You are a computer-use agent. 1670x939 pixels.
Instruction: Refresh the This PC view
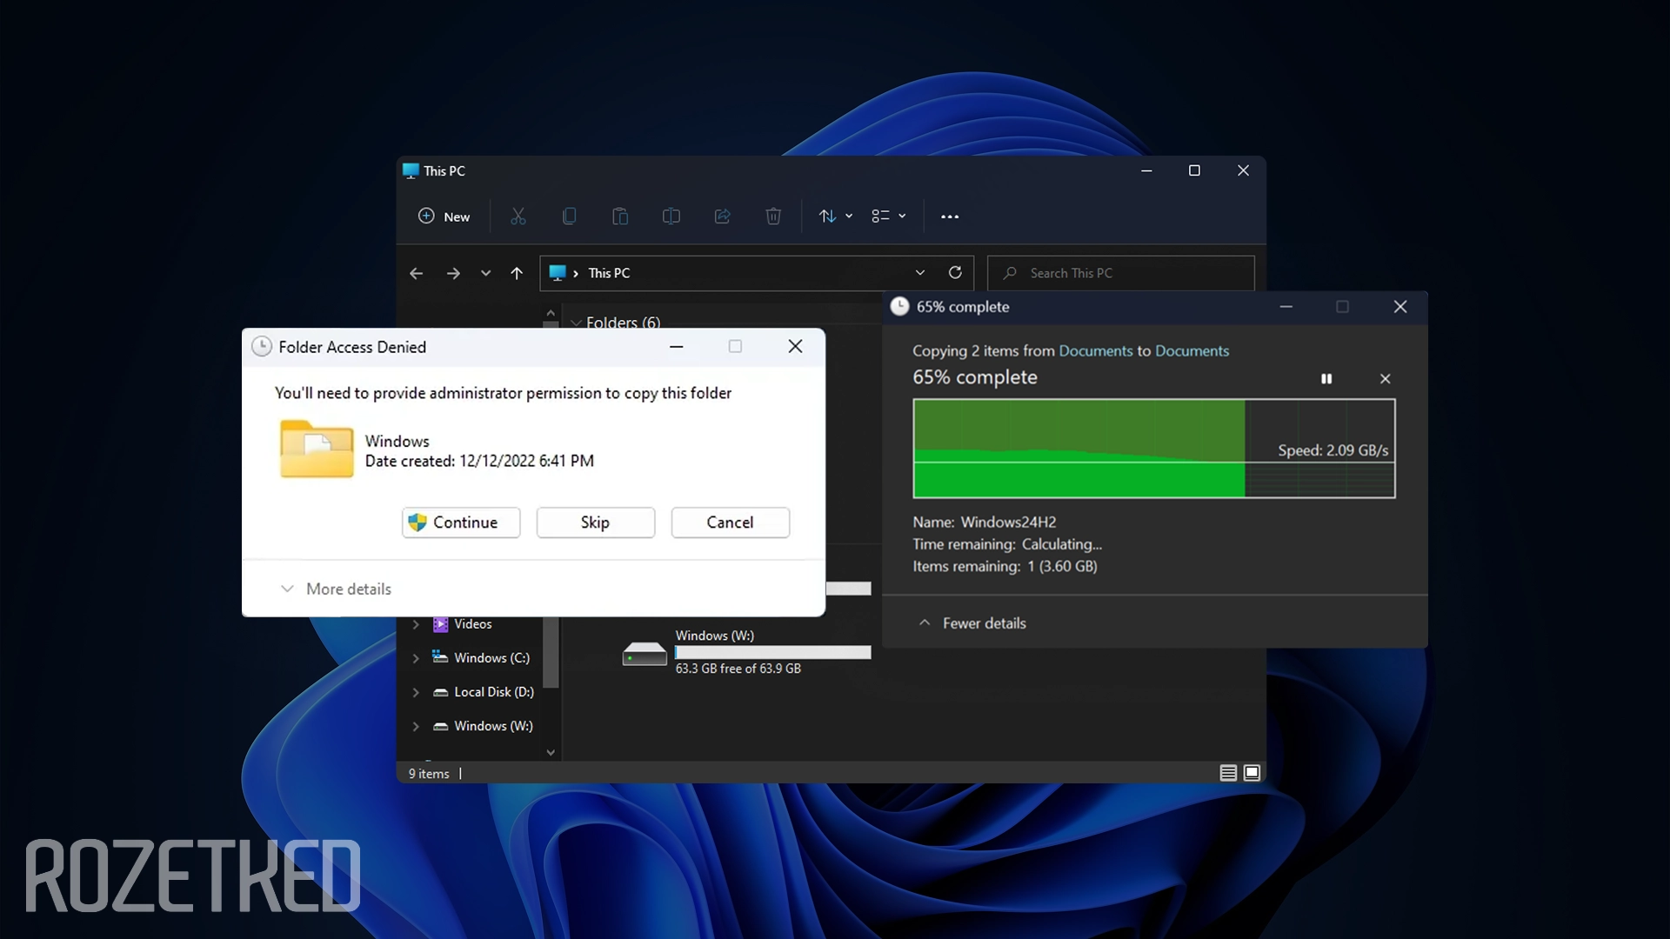(955, 272)
